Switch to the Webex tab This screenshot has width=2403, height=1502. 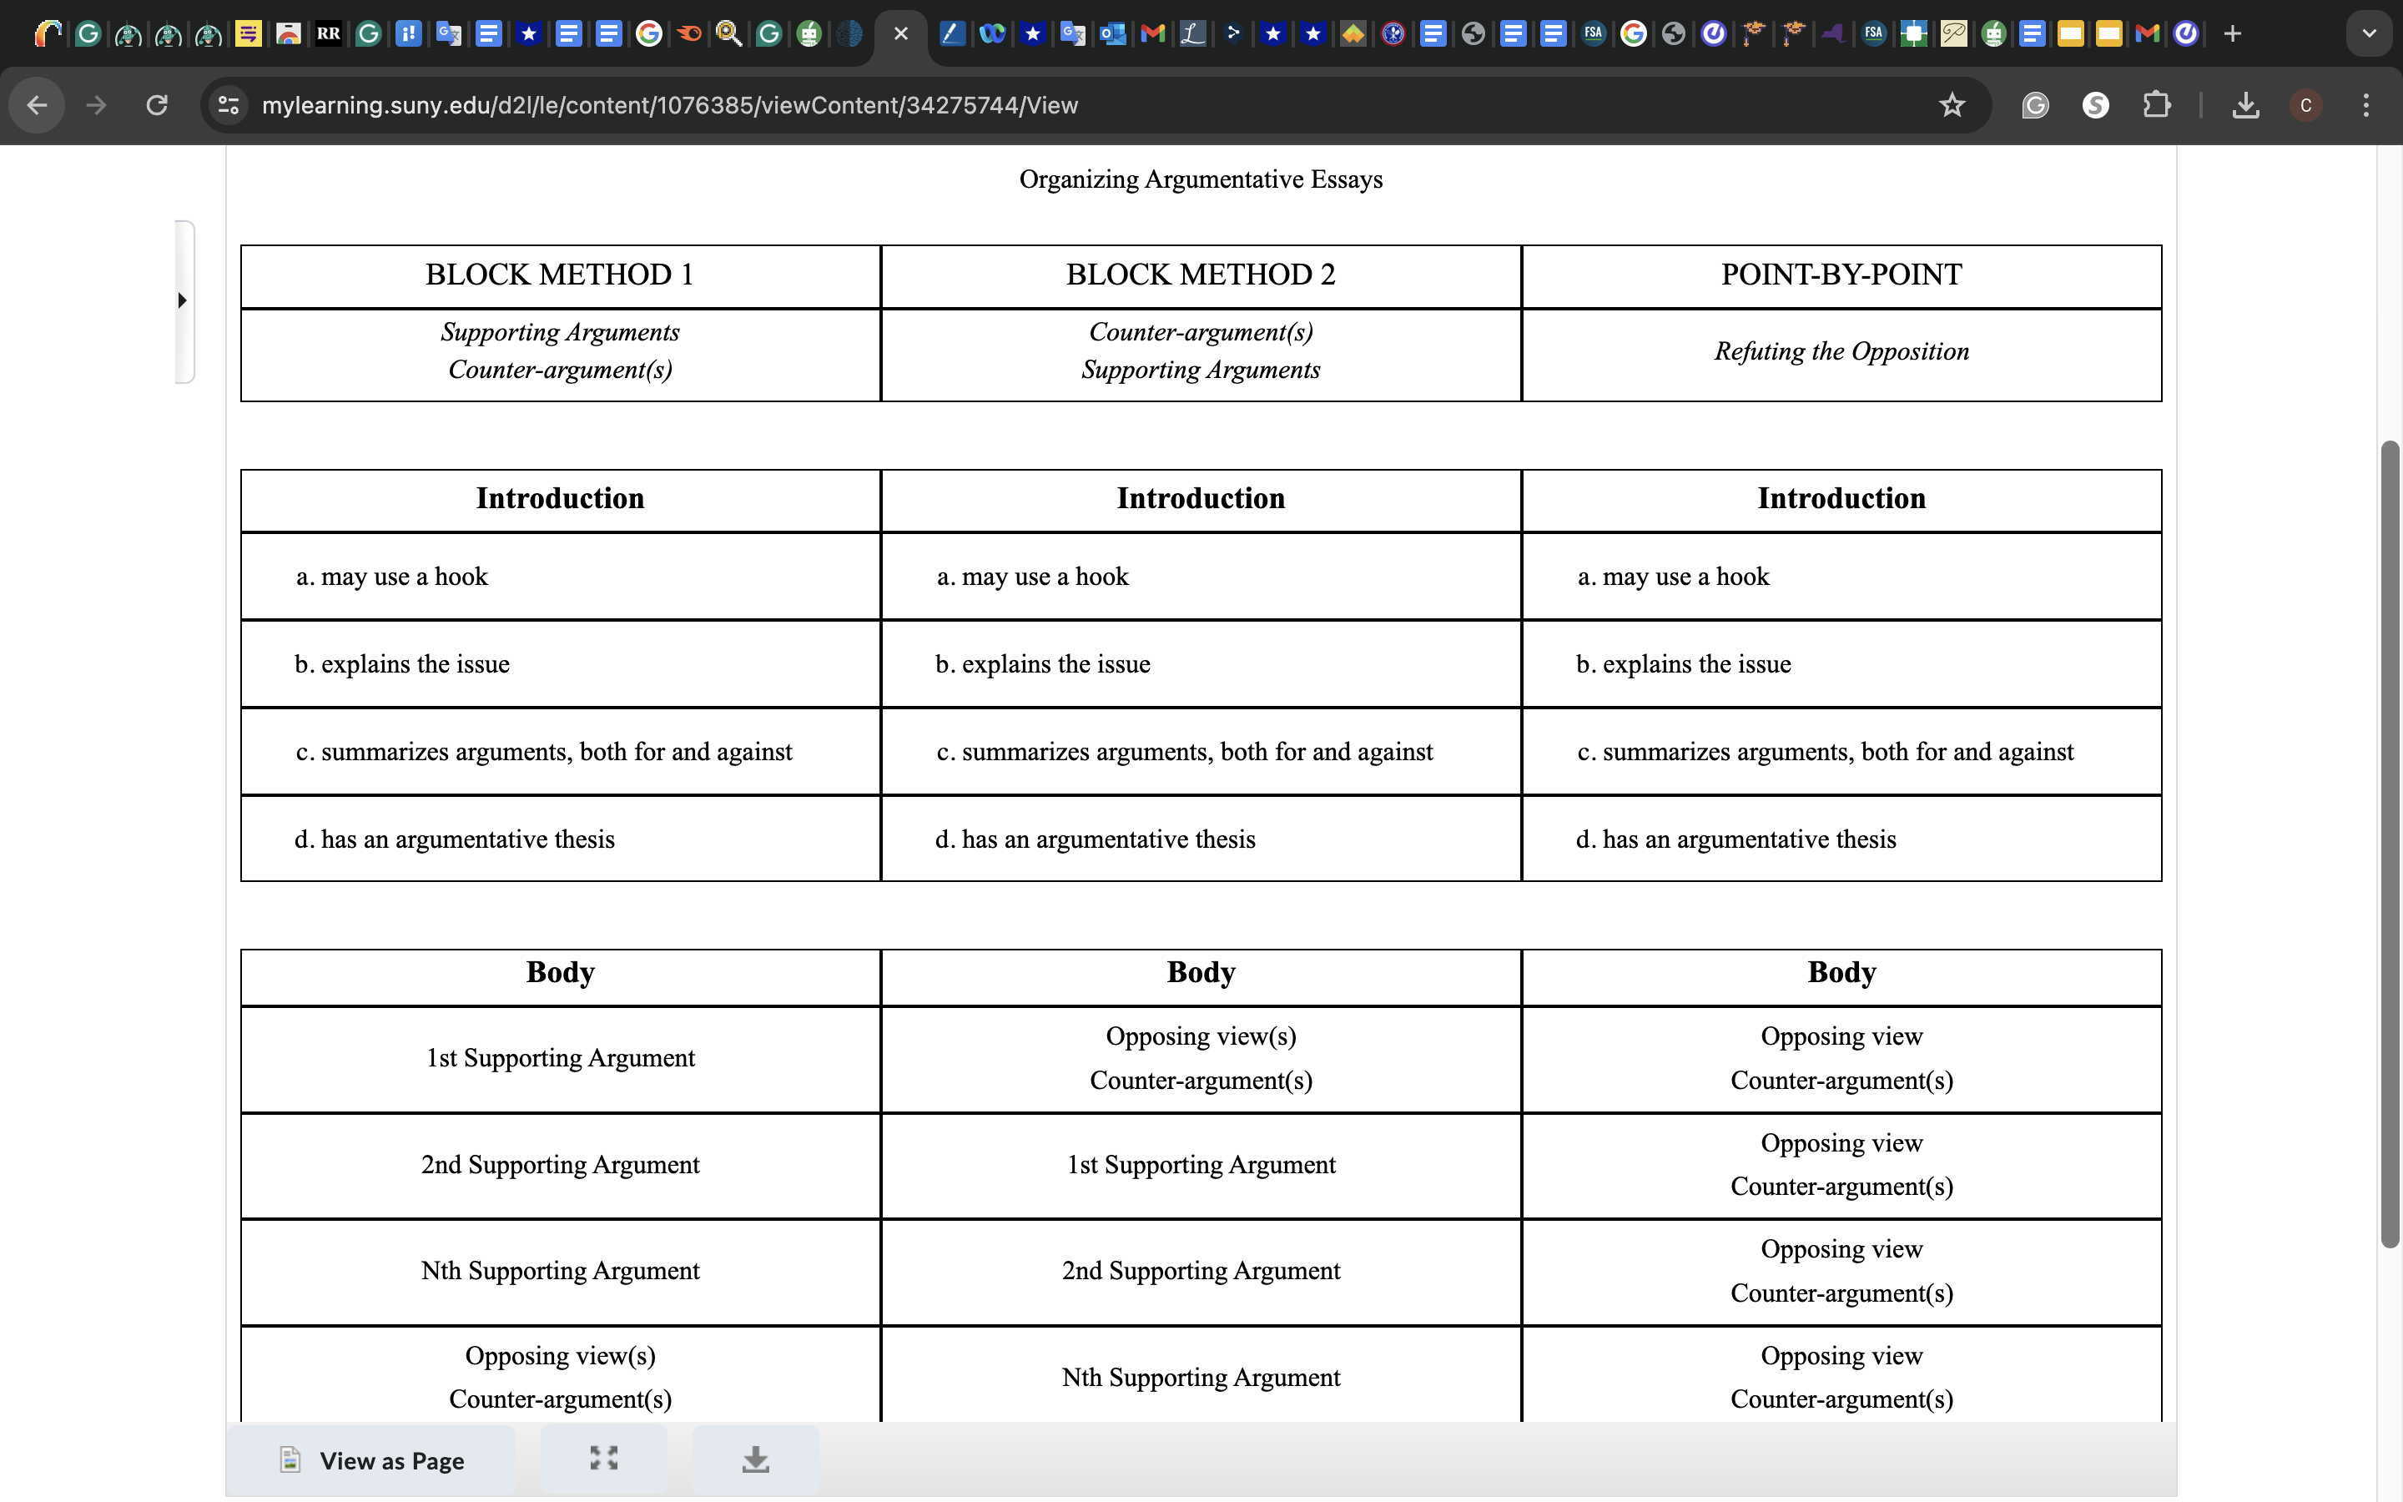coord(992,33)
